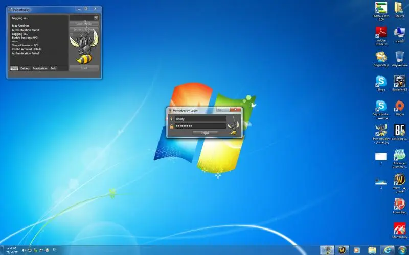Switch to the Info tab
This screenshot has width=409, height=255.
(x=54, y=68)
